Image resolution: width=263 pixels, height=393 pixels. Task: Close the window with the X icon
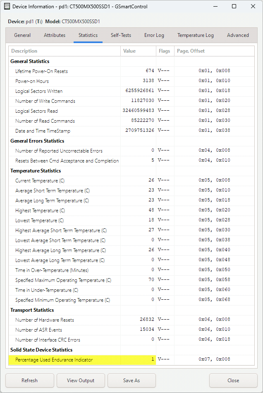[x=253, y=7]
